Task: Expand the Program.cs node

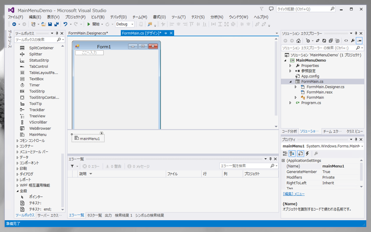Action: pos(290,103)
